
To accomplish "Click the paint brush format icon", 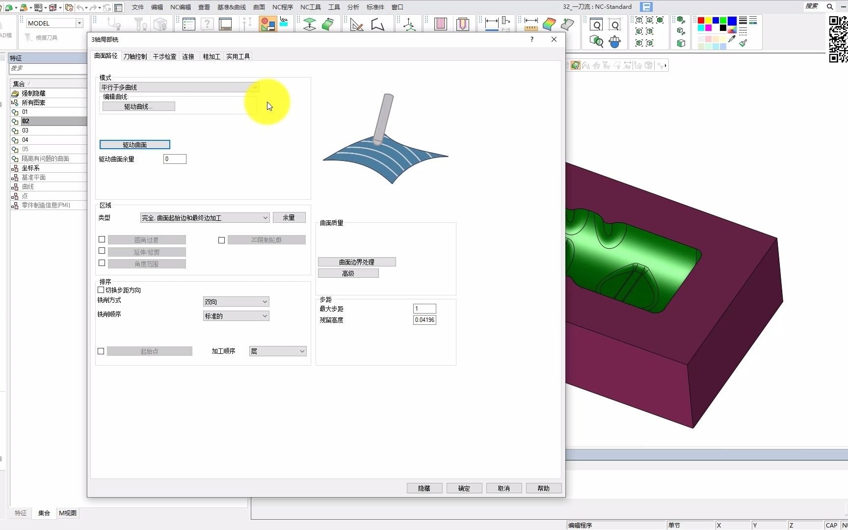I will (743, 43).
